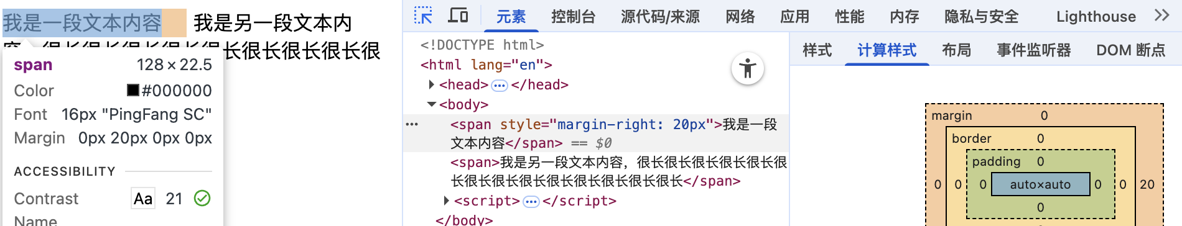The width and height of the screenshot is (1182, 226).
Task: Click the span tag name in tooltip
Action: point(33,65)
